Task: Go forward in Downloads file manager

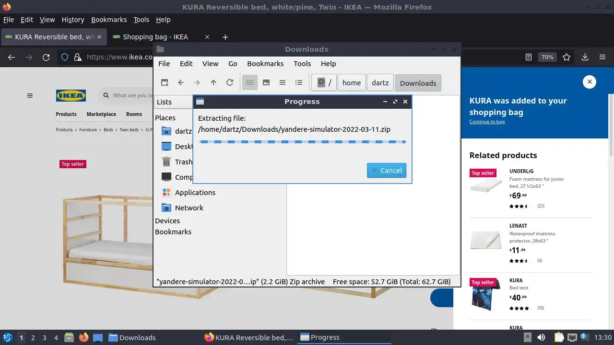Action: coord(197,82)
